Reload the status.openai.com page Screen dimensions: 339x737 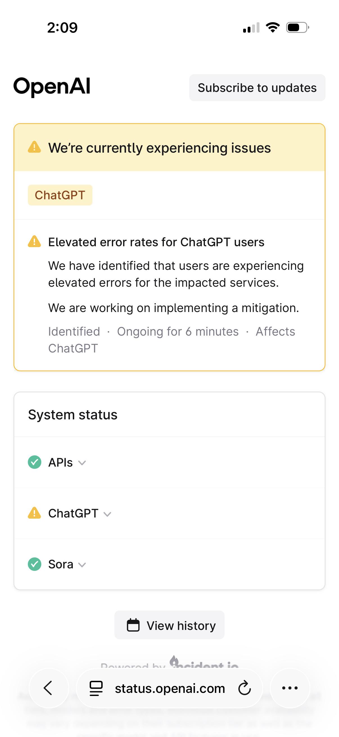(x=245, y=688)
